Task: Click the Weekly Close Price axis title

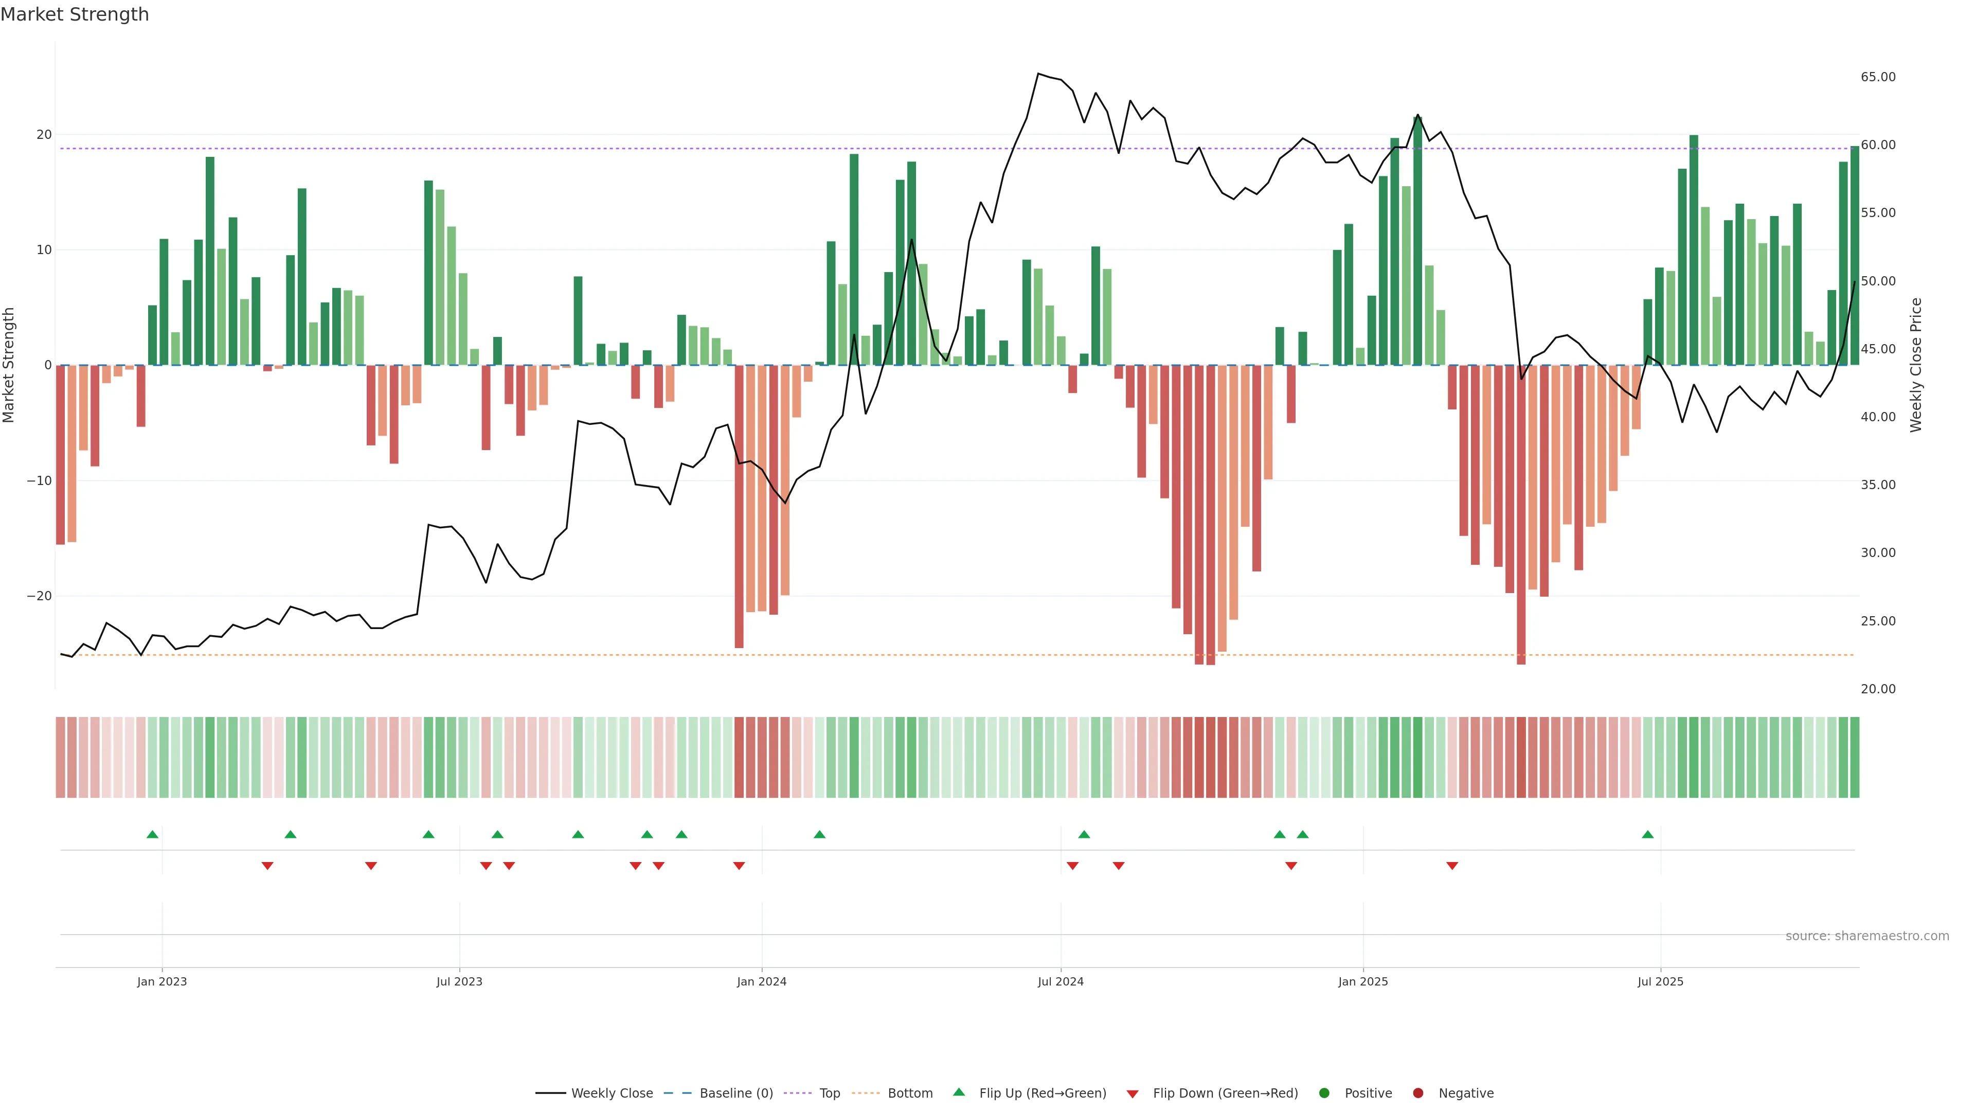Action: click(1916, 365)
